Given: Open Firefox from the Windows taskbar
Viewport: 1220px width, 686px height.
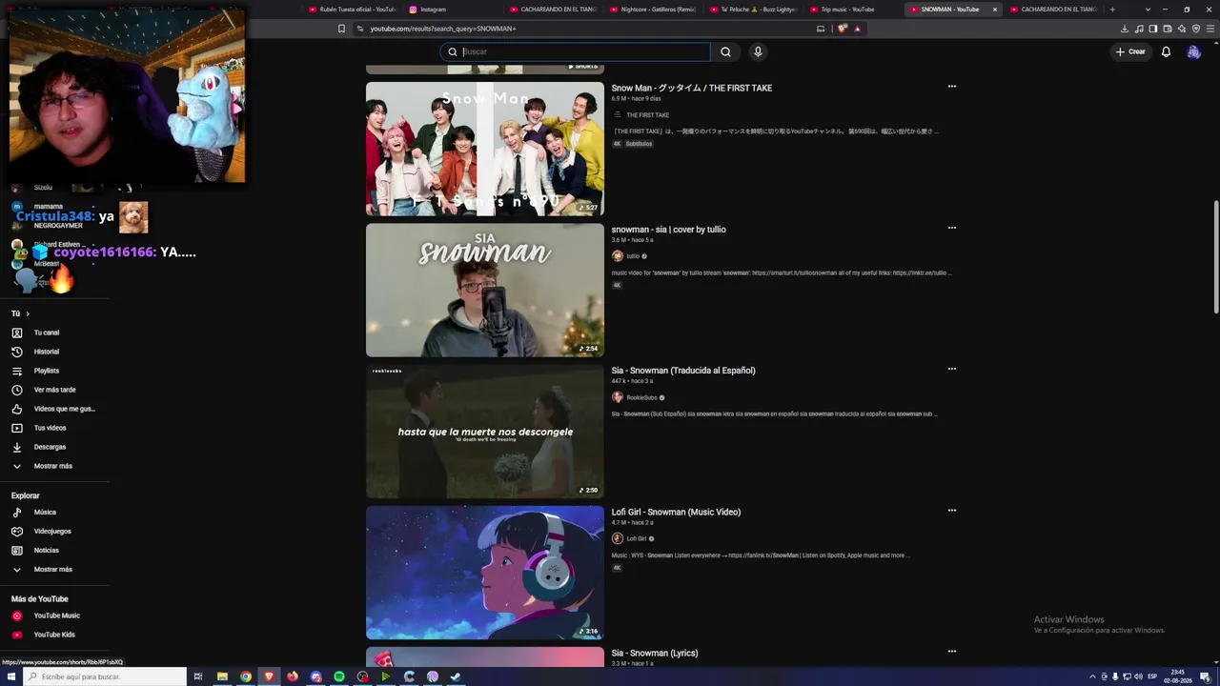Looking at the screenshot, I should [x=293, y=676].
